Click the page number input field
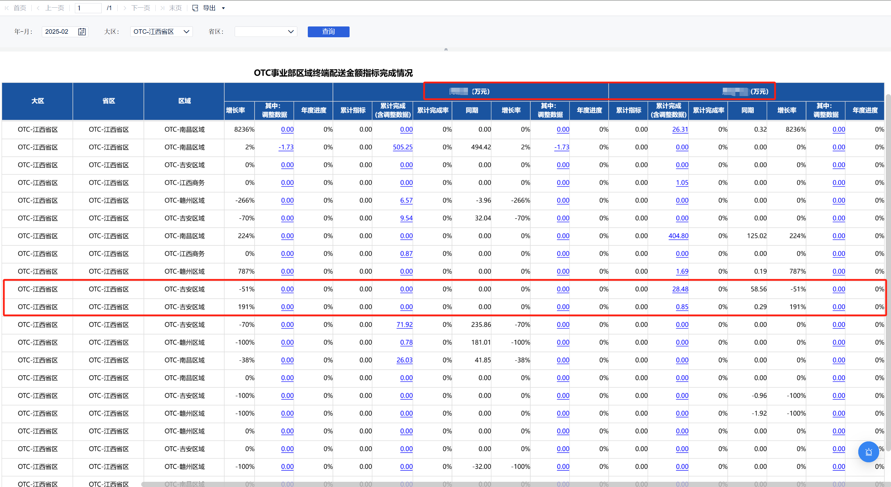891x487 pixels. click(88, 8)
